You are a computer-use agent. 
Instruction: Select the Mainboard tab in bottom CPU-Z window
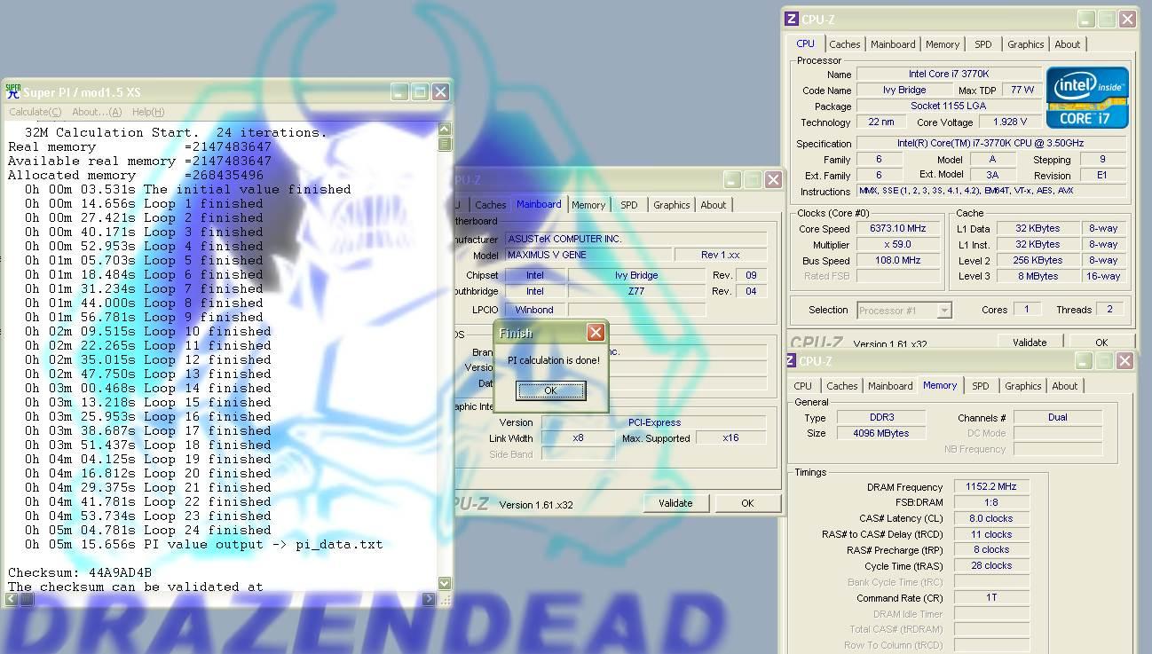click(890, 386)
